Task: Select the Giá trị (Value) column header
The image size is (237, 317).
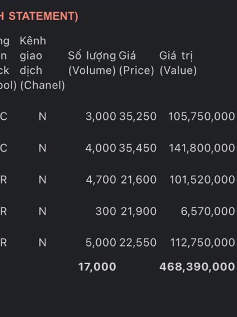Action: point(178,63)
